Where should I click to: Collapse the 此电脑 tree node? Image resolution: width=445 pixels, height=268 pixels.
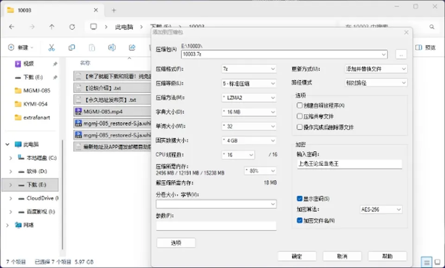coord(7,145)
